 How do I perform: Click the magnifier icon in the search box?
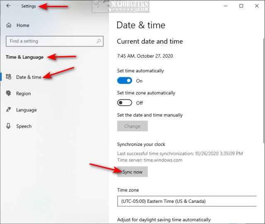tap(99, 41)
